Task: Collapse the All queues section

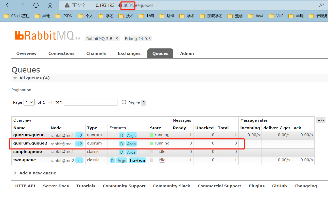Action: coord(32,78)
